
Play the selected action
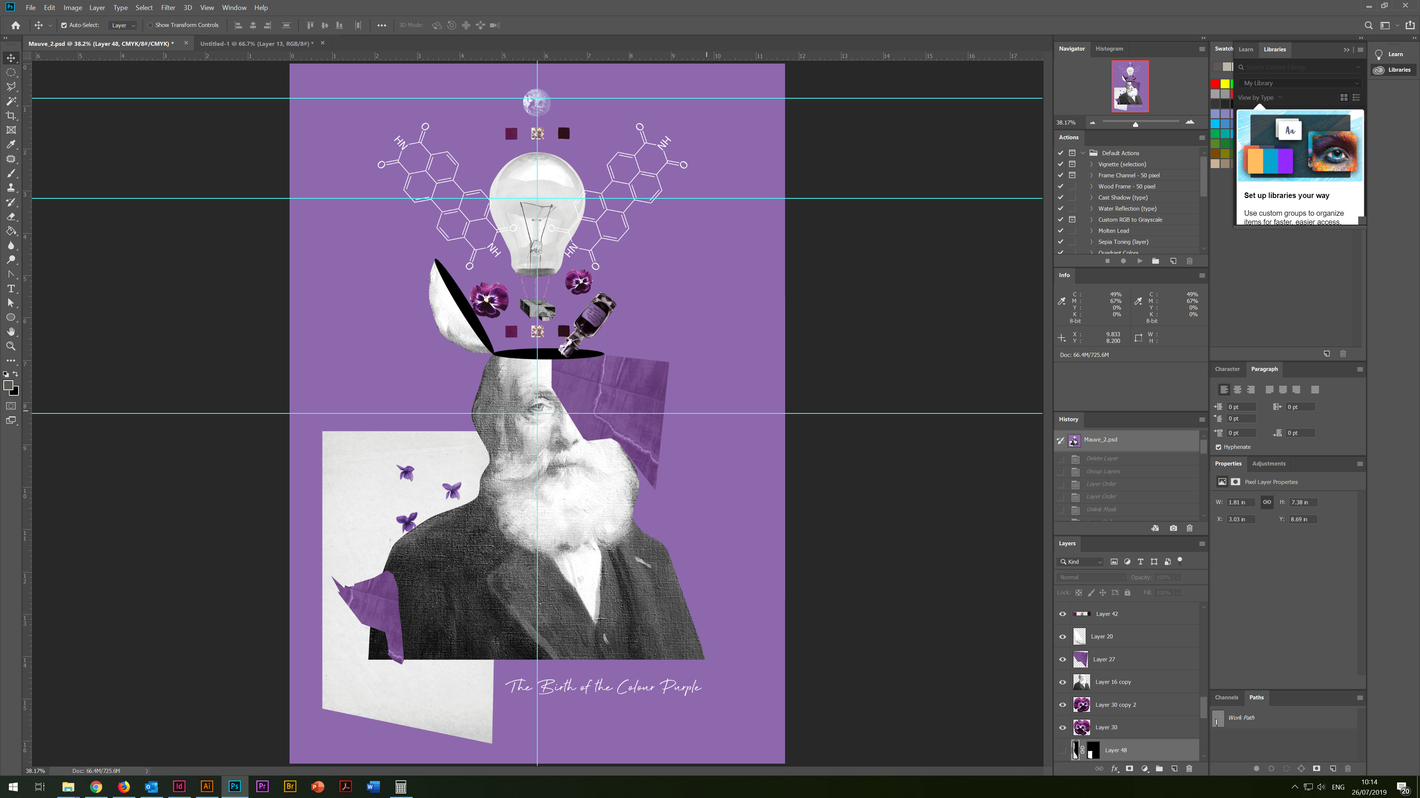[1139, 261]
